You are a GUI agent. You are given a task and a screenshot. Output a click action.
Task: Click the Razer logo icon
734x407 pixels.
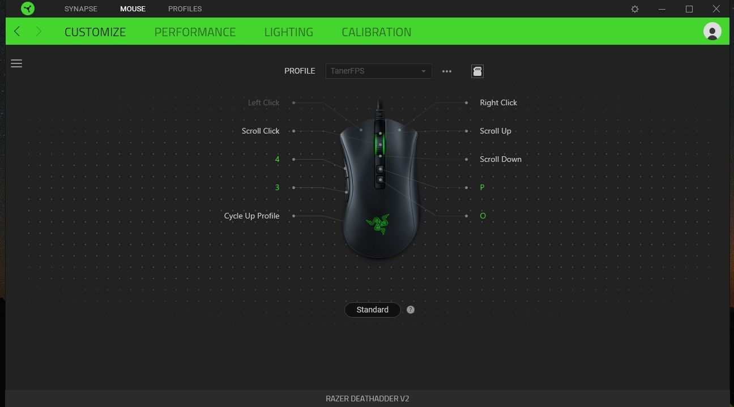pos(27,8)
